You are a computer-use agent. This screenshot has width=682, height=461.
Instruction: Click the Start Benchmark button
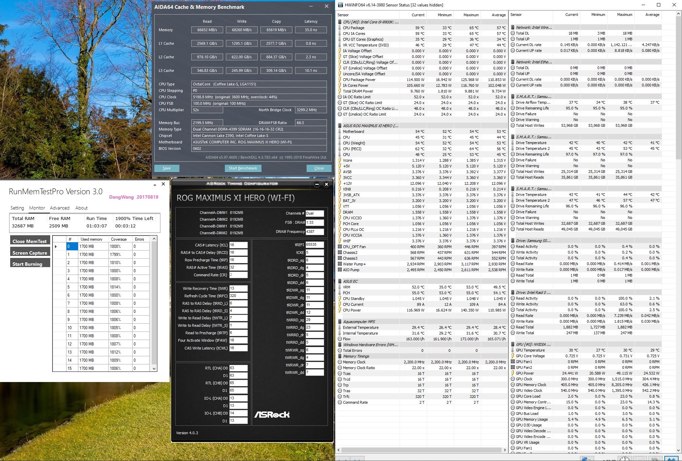pos(243,168)
